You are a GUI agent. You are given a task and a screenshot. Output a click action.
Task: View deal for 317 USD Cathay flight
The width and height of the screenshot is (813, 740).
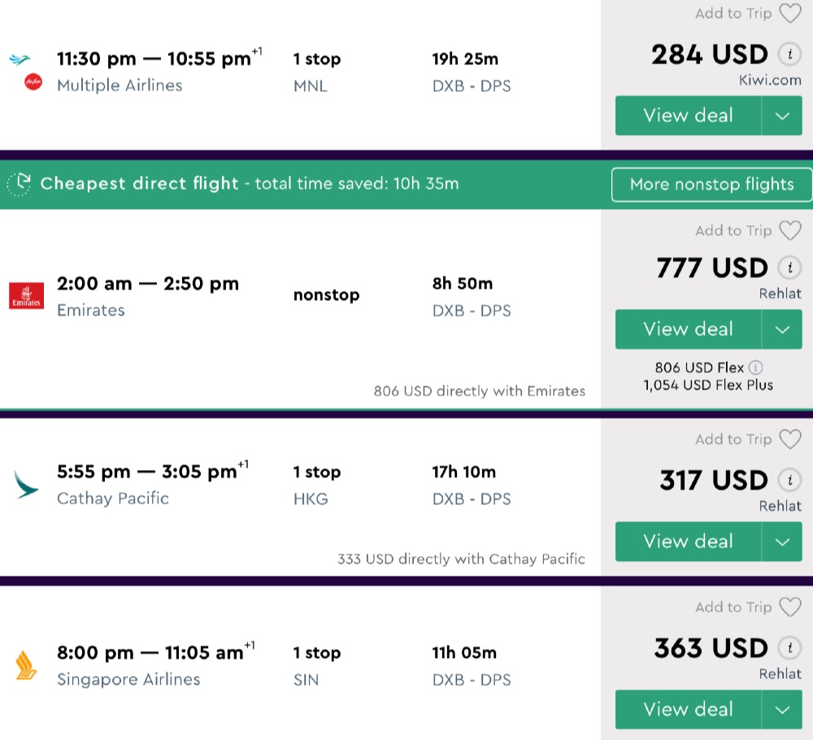[x=688, y=542]
